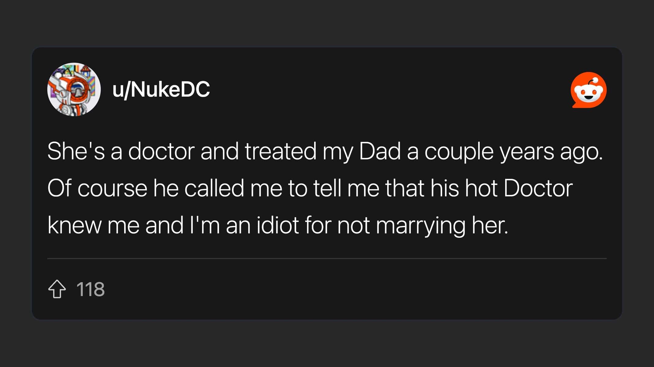Viewport: 654px width, 367px height.
Task: Click the word "knew" in the comment
Action: click(74, 225)
